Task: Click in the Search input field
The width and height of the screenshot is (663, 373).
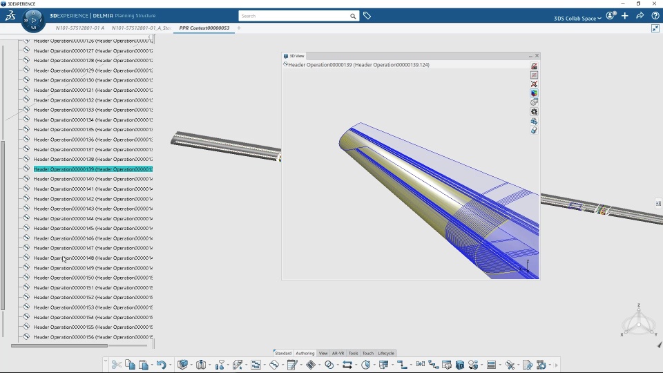Action: point(294,16)
